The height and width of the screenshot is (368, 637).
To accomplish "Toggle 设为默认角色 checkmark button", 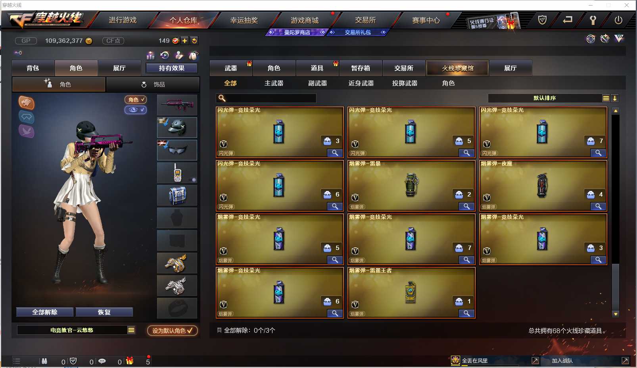I will [173, 330].
